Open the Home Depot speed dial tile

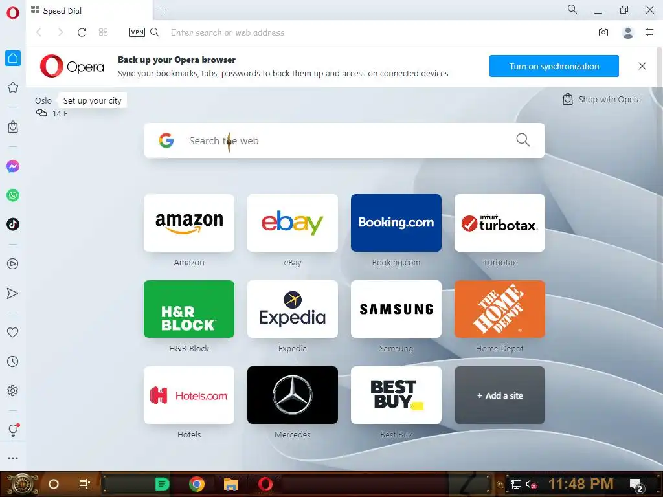(500, 309)
